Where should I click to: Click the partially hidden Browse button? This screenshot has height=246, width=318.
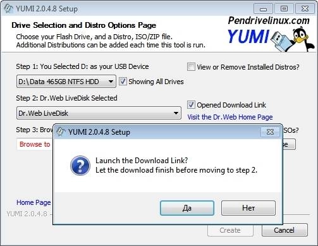[x=289, y=144]
